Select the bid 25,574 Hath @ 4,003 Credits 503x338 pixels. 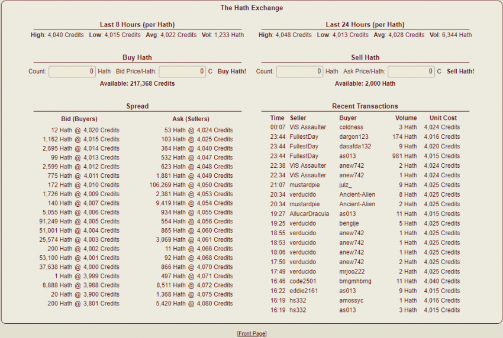79,240
